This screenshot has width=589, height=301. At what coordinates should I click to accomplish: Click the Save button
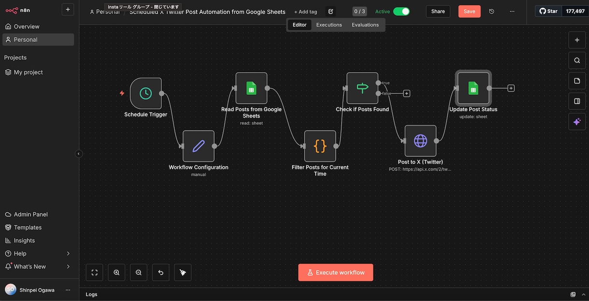pos(469,12)
